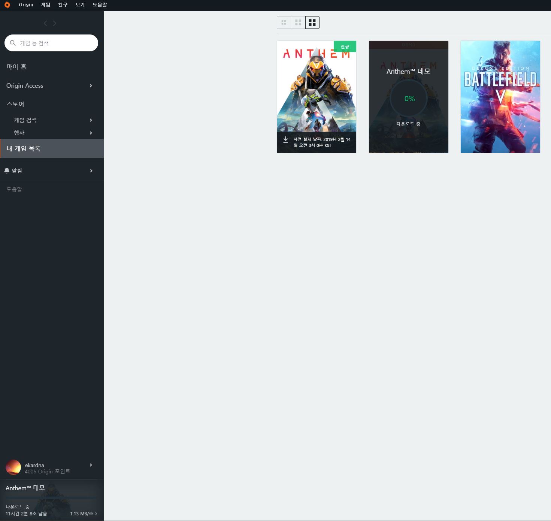The height and width of the screenshot is (521, 551).
Task: Click the notification bell icon
Action: click(7, 171)
